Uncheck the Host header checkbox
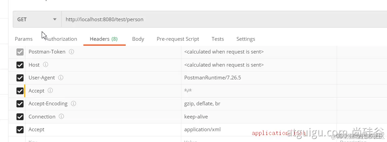 tap(20, 65)
